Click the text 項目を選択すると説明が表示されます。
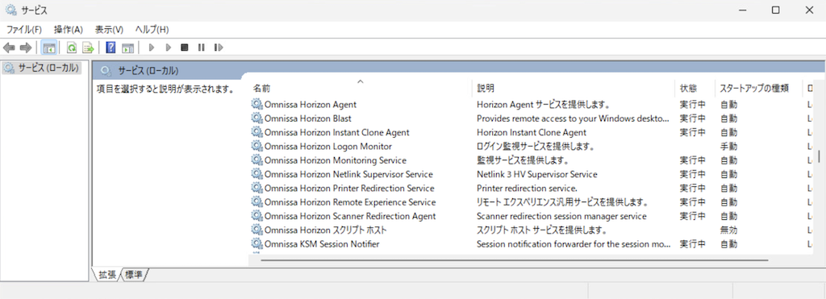Image resolution: width=826 pixels, height=299 pixels. click(165, 89)
